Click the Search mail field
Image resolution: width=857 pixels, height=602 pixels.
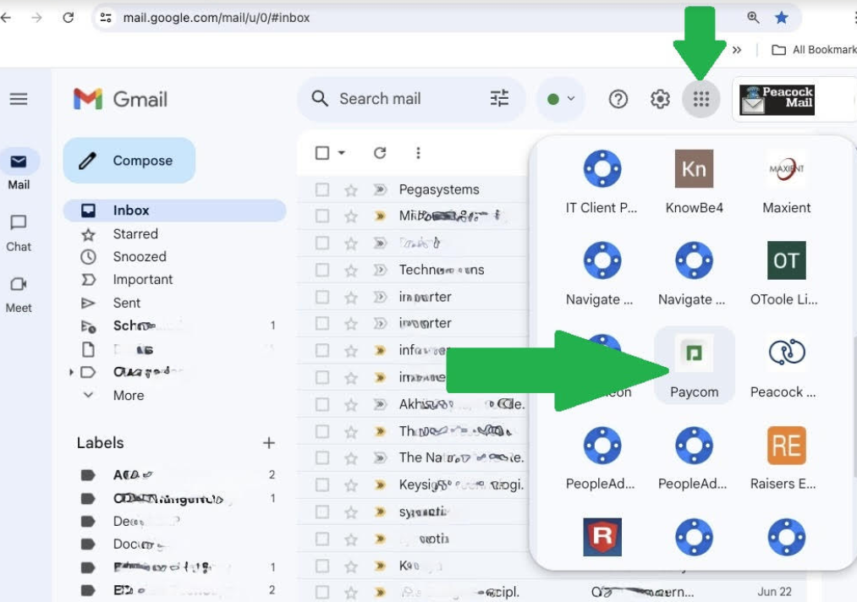click(398, 99)
